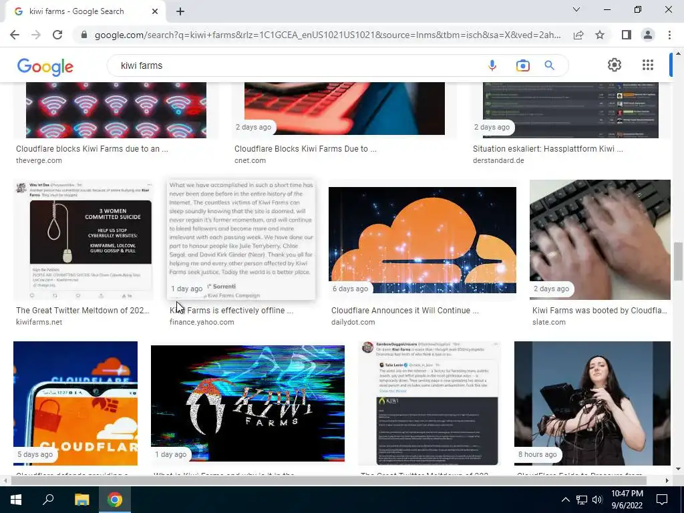
Task: Open 'The Great Twitter Meltdown of 202' link
Action: [x=82, y=311]
